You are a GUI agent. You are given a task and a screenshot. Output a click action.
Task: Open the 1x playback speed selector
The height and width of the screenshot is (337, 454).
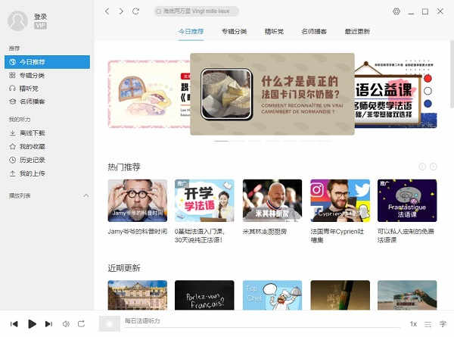(413, 323)
